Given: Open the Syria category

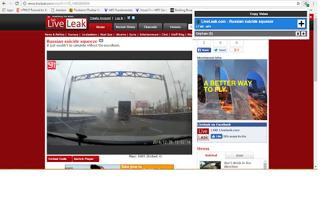Looking at the screenshot, I should coord(132,34).
